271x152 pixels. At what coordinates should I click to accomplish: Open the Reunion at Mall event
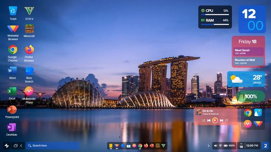point(249,61)
